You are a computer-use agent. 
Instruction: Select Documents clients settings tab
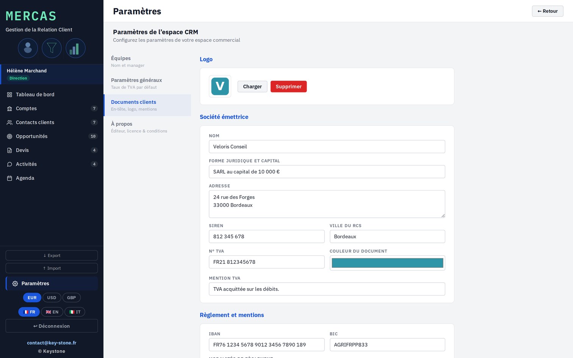tap(147, 105)
